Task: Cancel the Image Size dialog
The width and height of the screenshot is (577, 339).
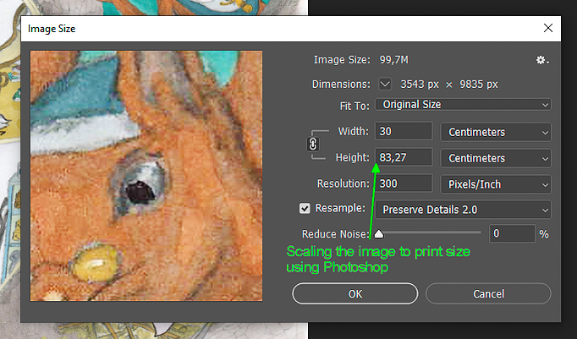Action: [x=488, y=294]
